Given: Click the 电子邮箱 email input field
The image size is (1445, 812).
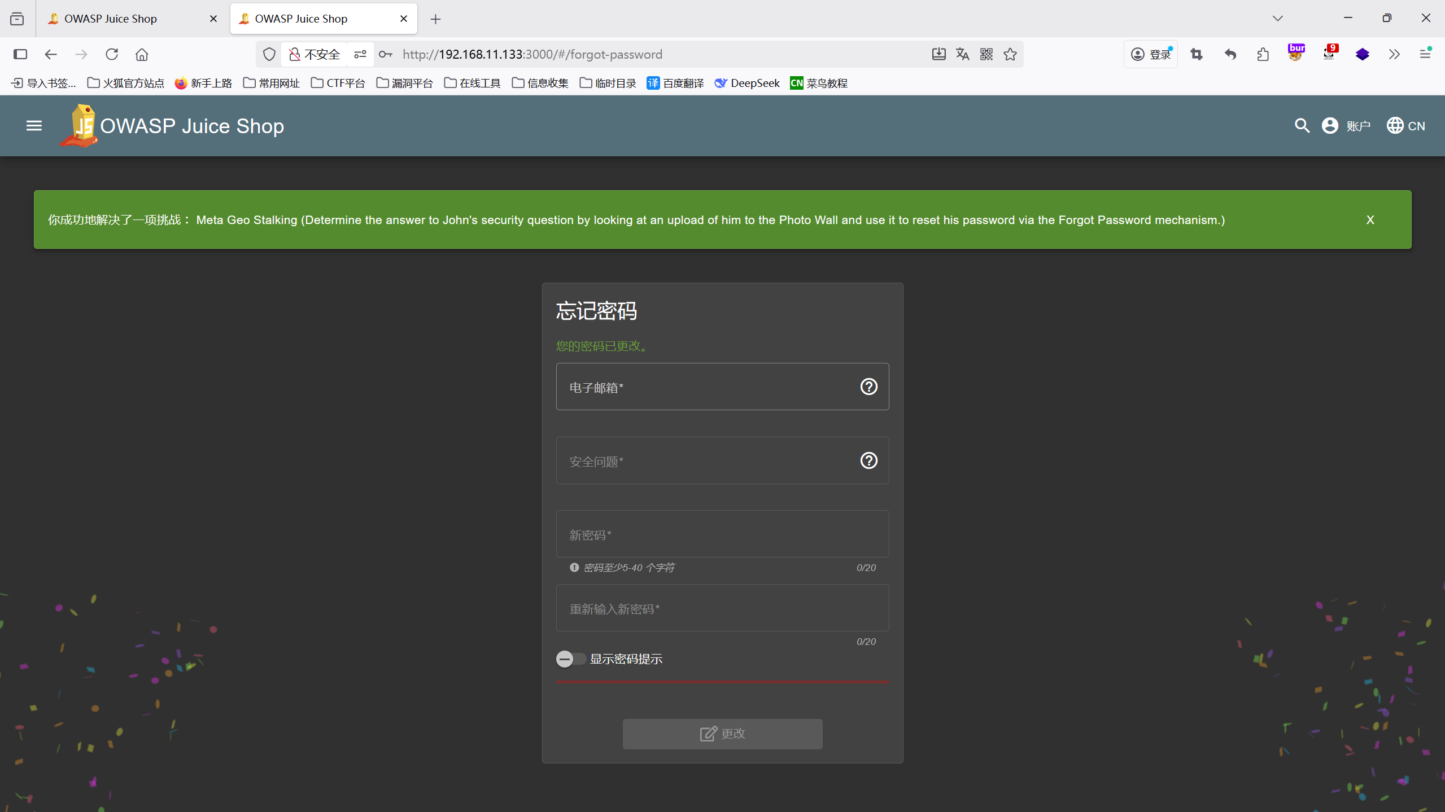Looking at the screenshot, I should click(706, 387).
